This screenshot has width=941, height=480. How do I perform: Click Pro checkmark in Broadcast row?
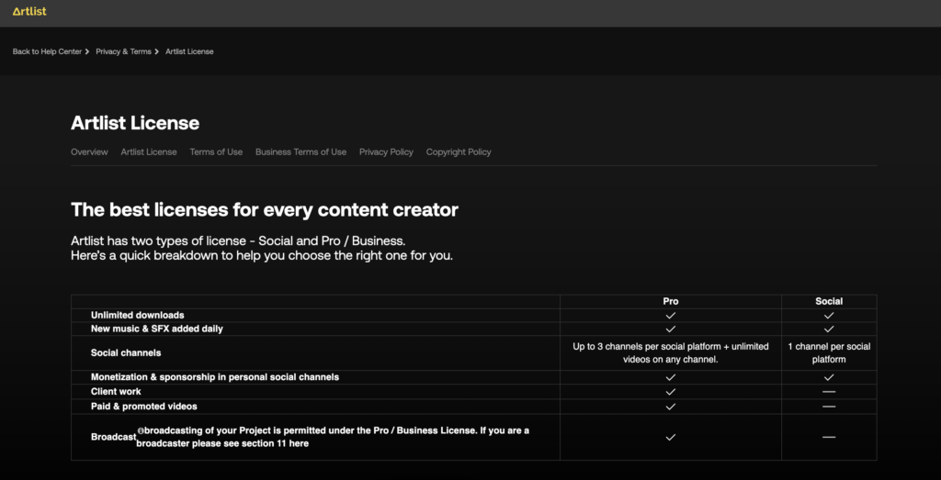tap(671, 438)
